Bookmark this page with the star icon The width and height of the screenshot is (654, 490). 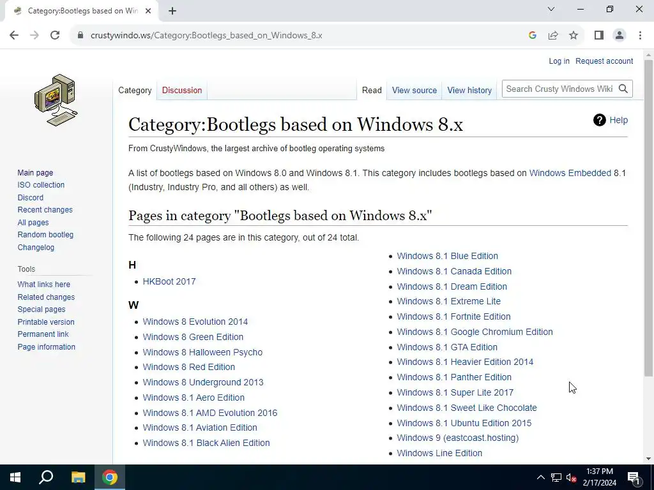point(574,36)
